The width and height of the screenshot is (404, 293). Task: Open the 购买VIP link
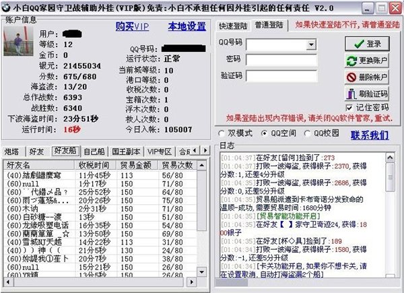(x=132, y=26)
